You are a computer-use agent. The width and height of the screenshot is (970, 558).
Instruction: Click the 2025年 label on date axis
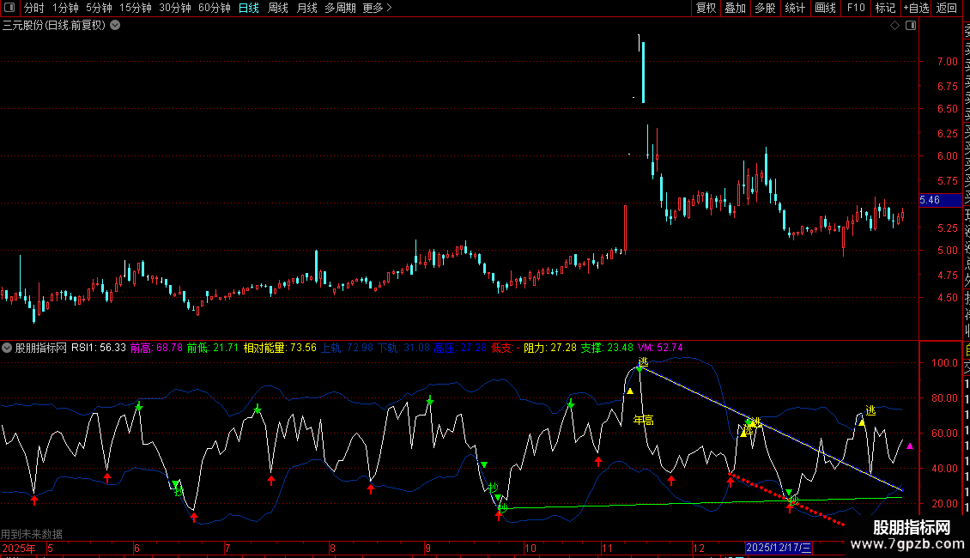[x=19, y=548]
